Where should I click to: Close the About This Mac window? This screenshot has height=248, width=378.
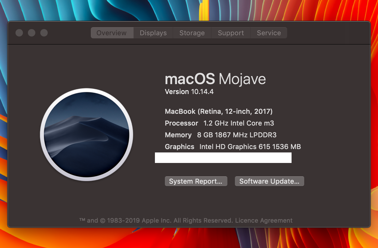[19, 33]
